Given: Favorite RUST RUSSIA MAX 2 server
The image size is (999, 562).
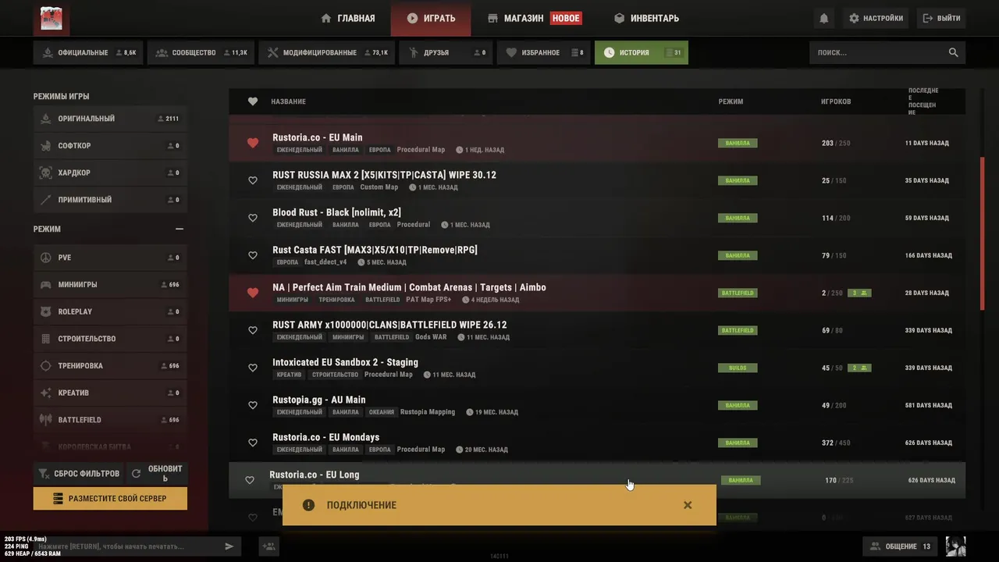Looking at the screenshot, I should 252,180.
